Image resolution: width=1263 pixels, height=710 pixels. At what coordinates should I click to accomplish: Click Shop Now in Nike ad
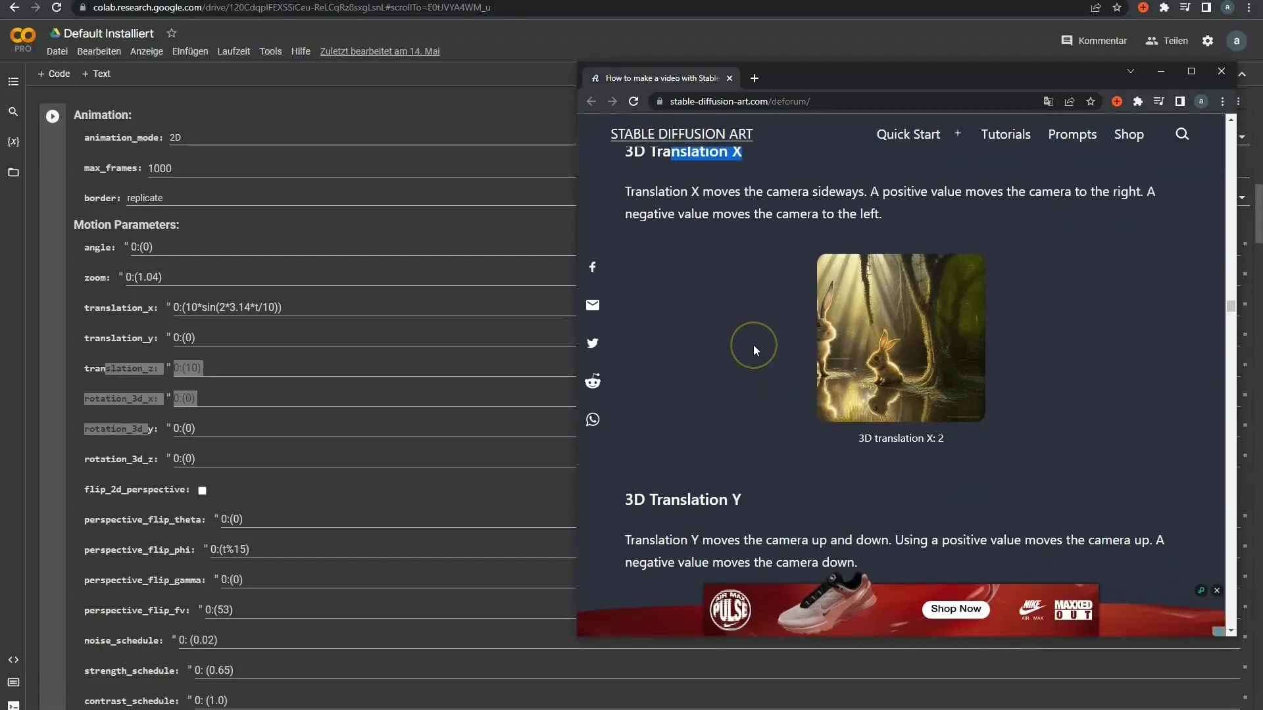pyautogui.click(x=956, y=609)
